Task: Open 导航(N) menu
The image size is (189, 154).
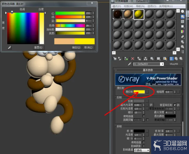Action: 140,6
